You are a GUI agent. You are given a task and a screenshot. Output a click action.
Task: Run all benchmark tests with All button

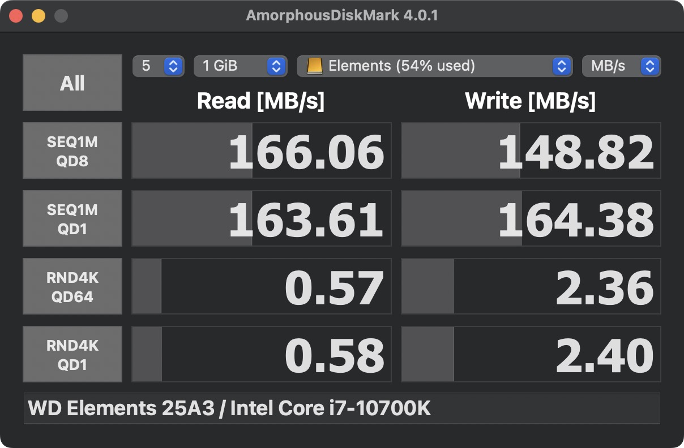point(72,83)
